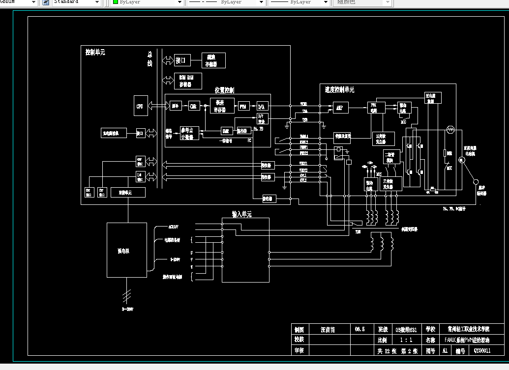Select the 输入单元 heading text
This screenshot has width=509, height=370.
[242, 214]
